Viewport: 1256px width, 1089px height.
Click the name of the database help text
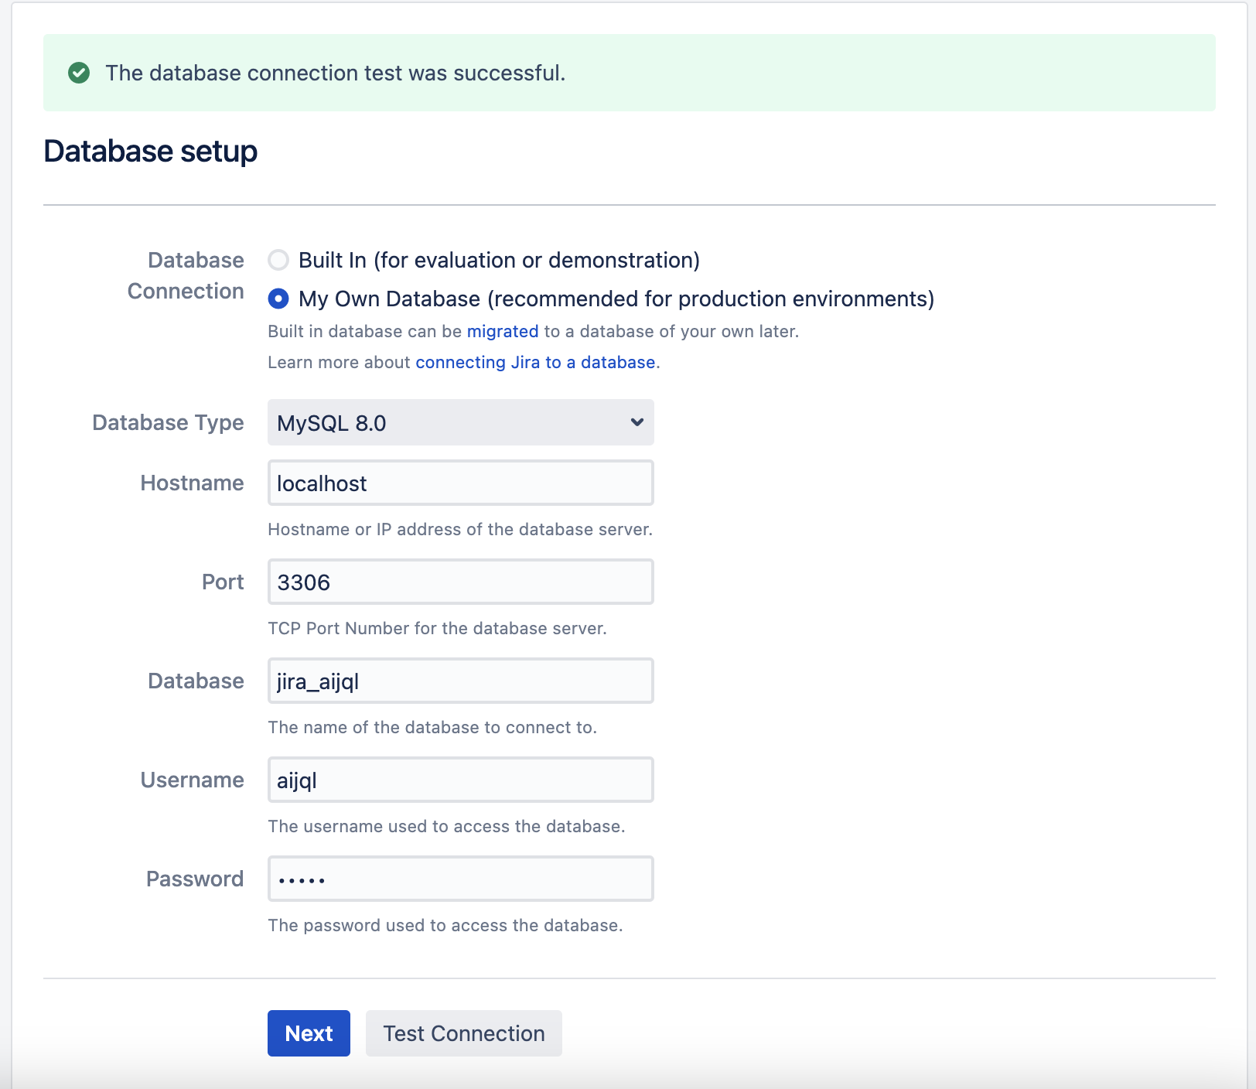pyautogui.click(x=432, y=727)
